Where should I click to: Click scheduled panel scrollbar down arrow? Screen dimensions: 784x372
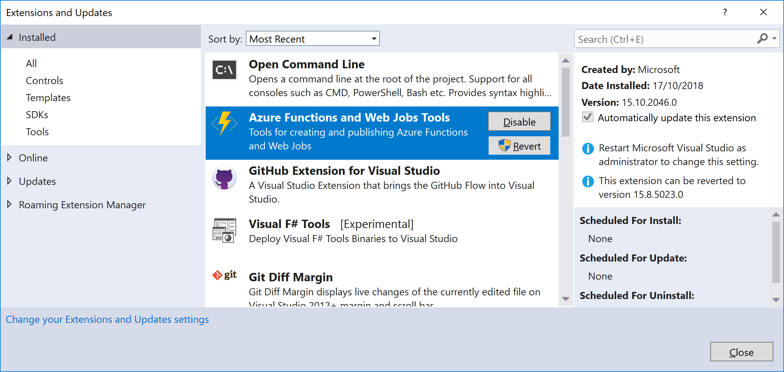pos(776,300)
